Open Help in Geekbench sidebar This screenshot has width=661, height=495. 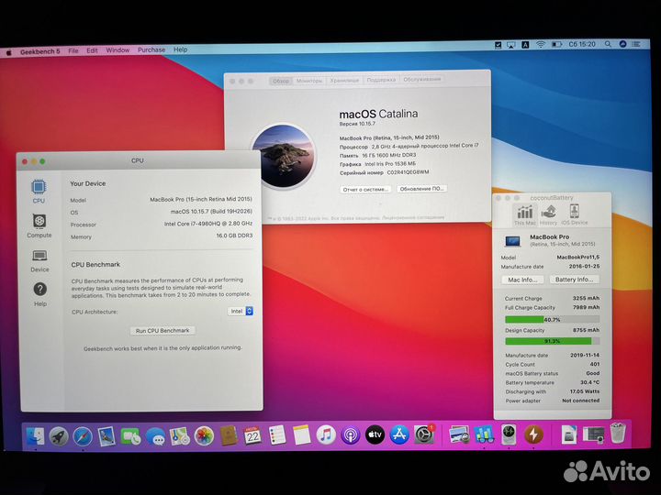[x=40, y=294]
